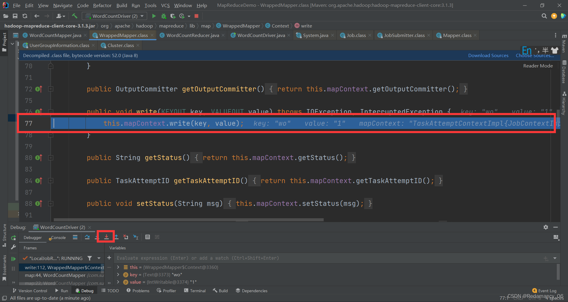
Task: Toggle the Hierarchy tool window button
Action: pyautogui.click(x=564, y=103)
